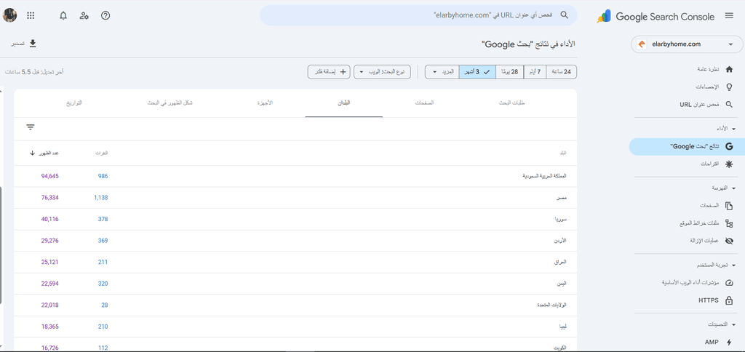Open the Google apps grid
This screenshot has height=352, width=745.
(x=31, y=16)
